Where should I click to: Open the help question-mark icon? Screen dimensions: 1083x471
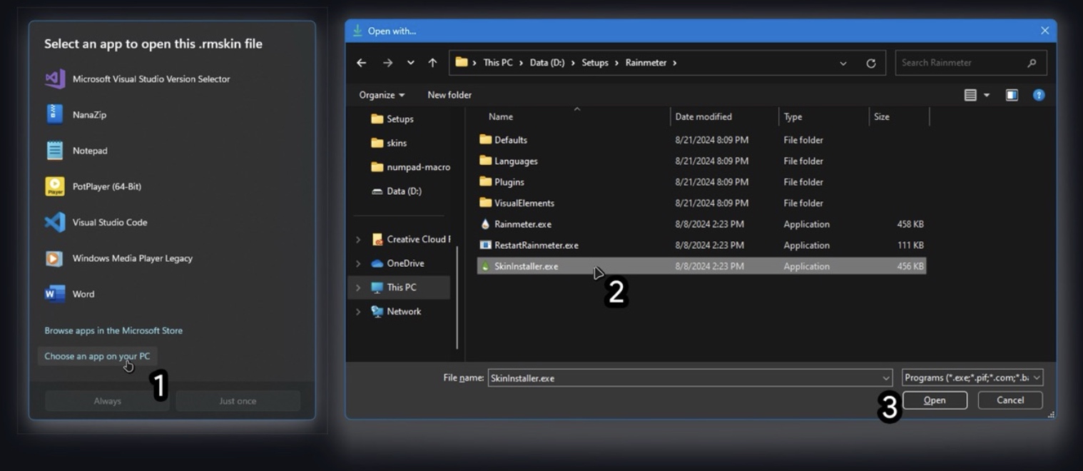(x=1039, y=94)
